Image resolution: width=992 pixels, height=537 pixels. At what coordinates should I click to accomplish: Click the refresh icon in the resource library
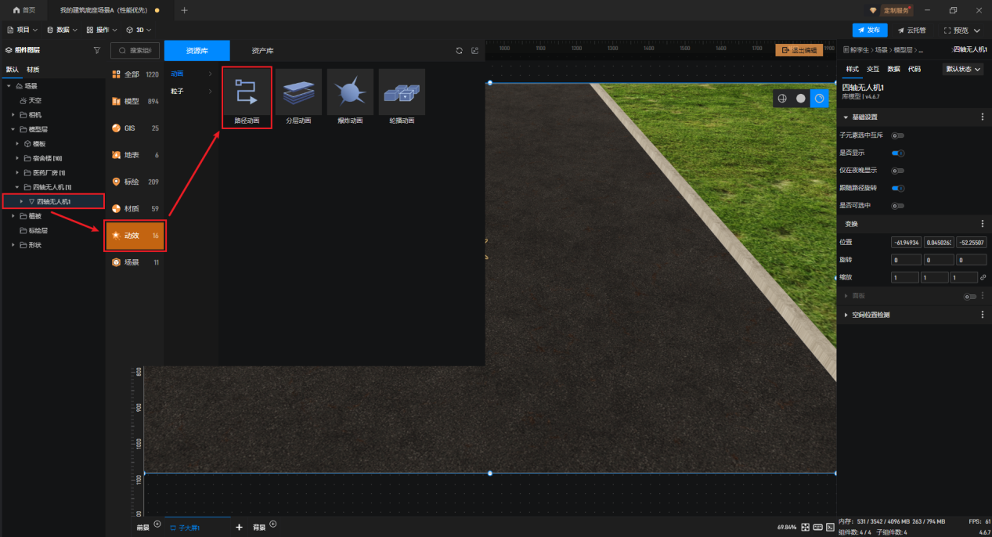460,51
